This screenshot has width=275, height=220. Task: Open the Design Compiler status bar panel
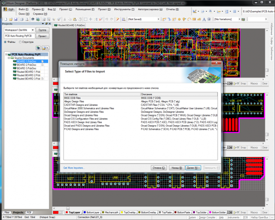(207, 217)
